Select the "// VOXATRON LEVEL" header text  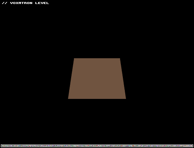tap(25, 3)
